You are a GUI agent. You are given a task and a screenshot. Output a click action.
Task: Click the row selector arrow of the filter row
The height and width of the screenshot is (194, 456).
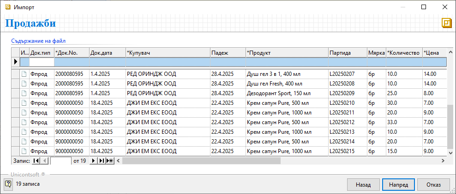tap(15, 62)
